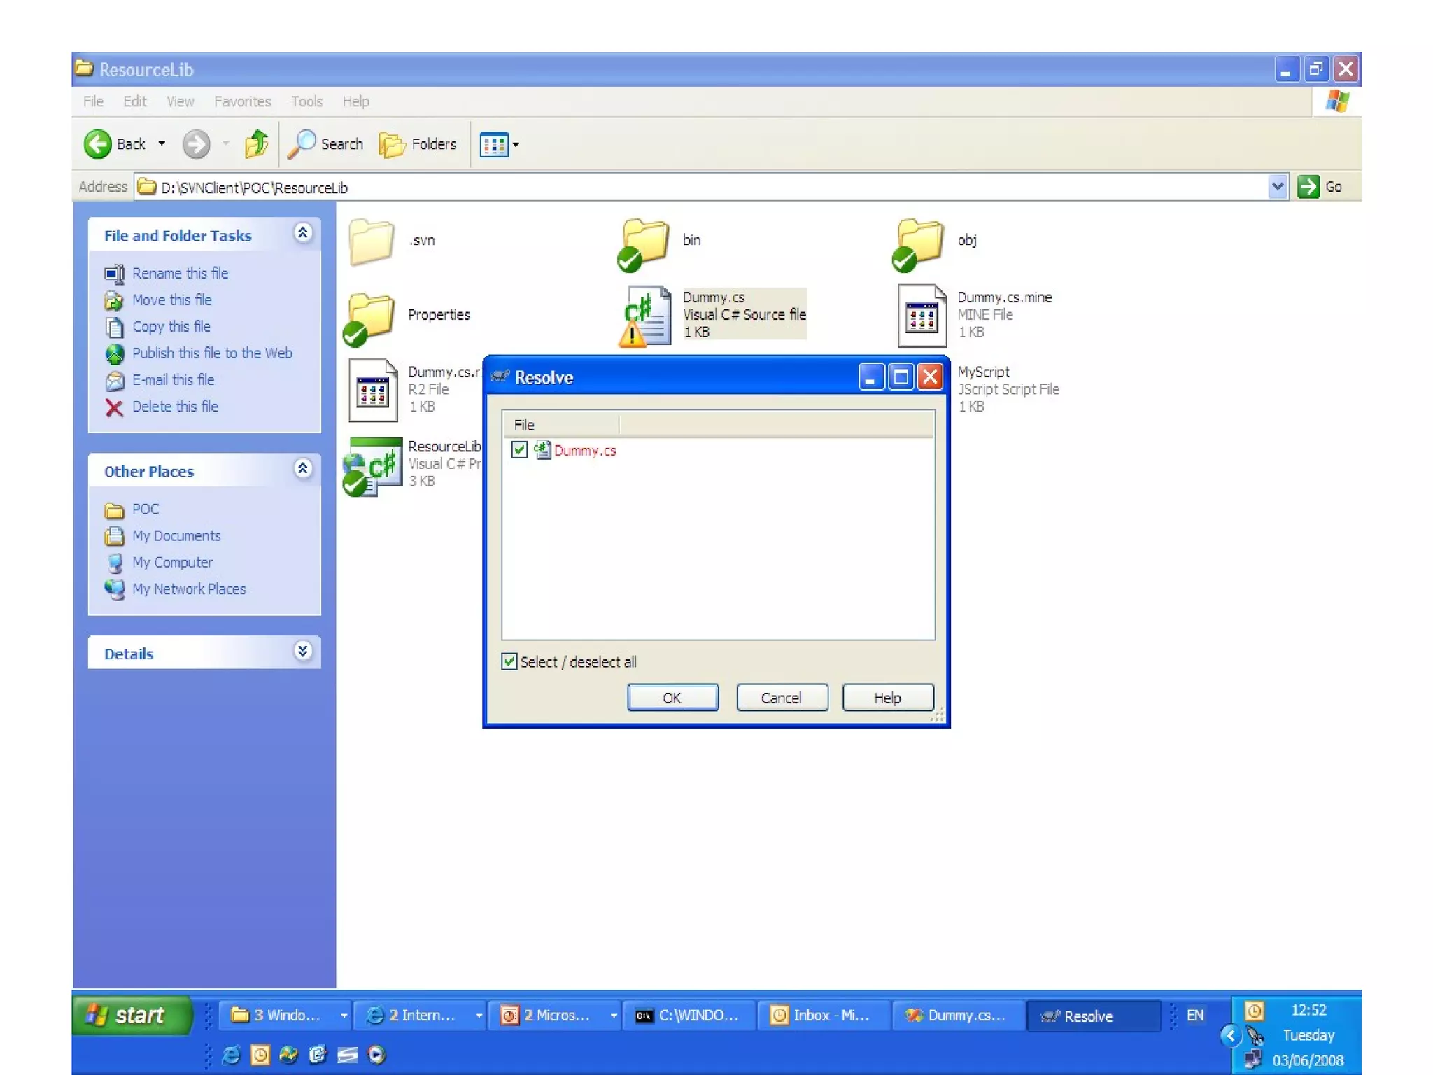Toggle the Folders pane
Viewport: 1433px width, 1075px height.
coord(418,144)
